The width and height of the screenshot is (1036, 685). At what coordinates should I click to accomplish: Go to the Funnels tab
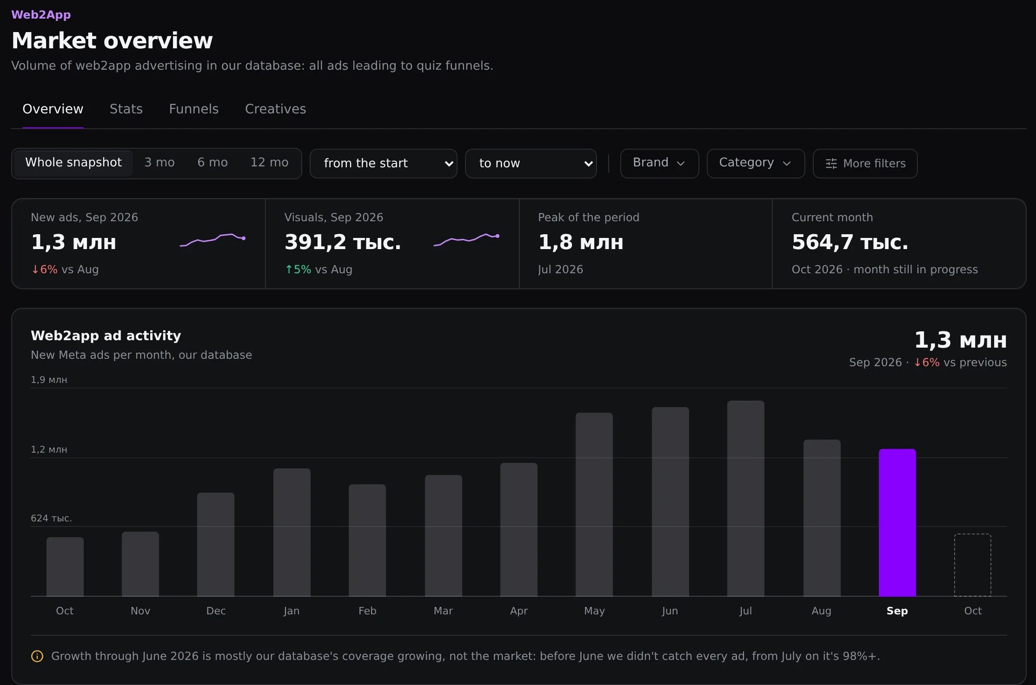(194, 109)
